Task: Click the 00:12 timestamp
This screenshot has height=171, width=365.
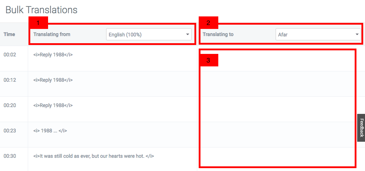Action: tap(10, 80)
